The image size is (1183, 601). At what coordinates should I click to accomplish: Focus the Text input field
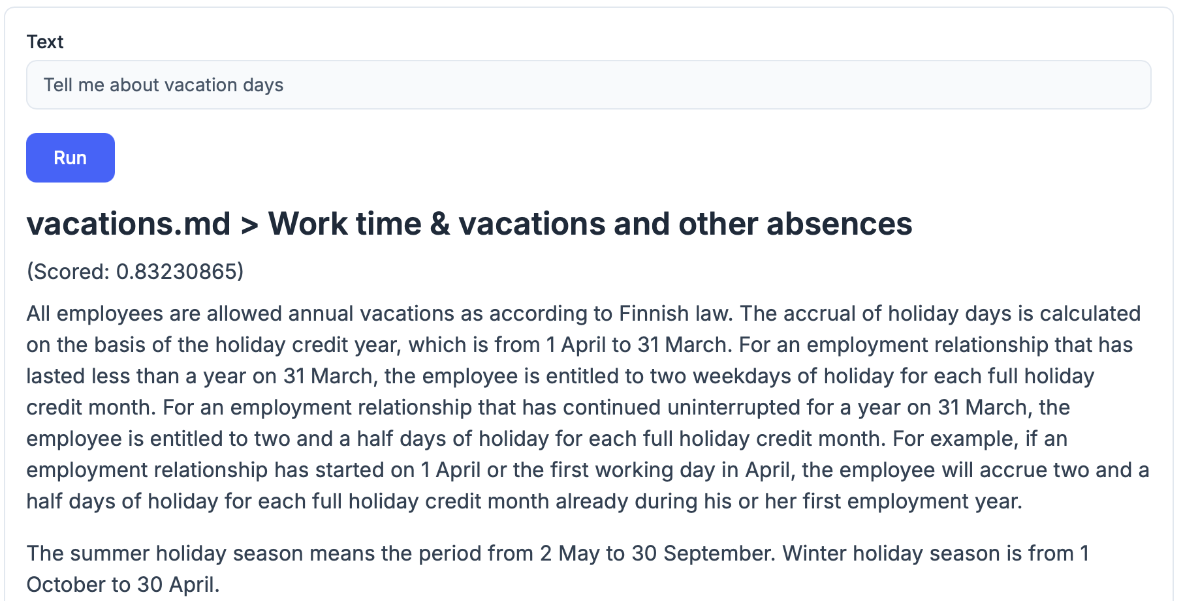pyautogui.click(x=588, y=85)
